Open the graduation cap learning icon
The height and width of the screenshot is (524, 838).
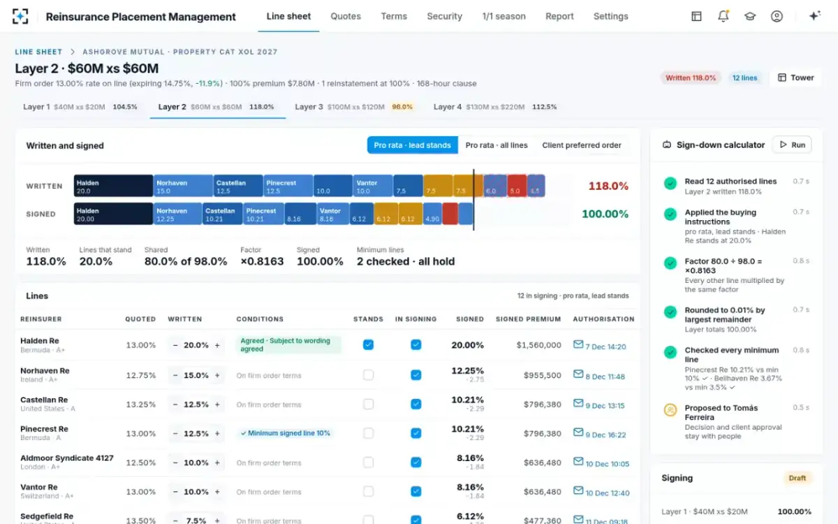(750, 16)
